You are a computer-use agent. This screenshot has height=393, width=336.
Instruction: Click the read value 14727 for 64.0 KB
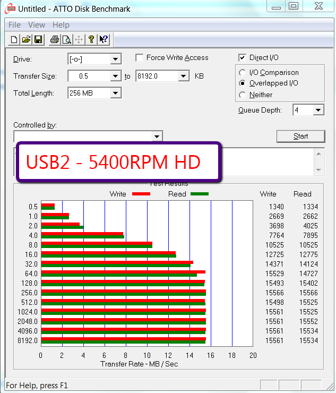click(309, 274)
